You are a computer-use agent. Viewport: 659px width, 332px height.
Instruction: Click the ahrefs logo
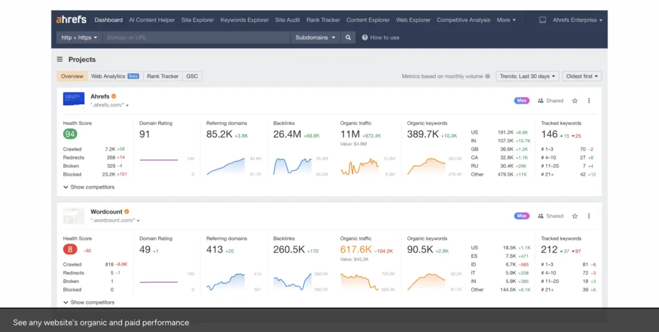click(x=71, y=20)
